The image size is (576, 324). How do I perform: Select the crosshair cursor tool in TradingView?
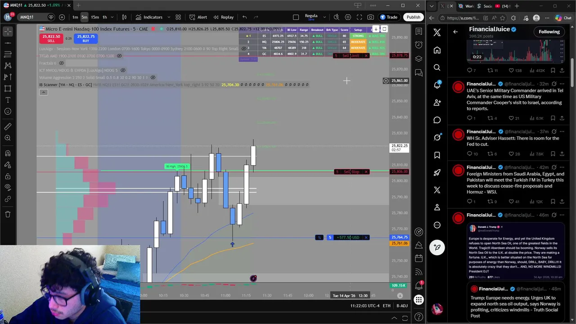click(8, 31)
